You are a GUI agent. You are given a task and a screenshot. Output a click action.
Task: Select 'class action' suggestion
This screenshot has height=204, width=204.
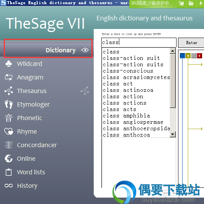[x=136, y=96]
